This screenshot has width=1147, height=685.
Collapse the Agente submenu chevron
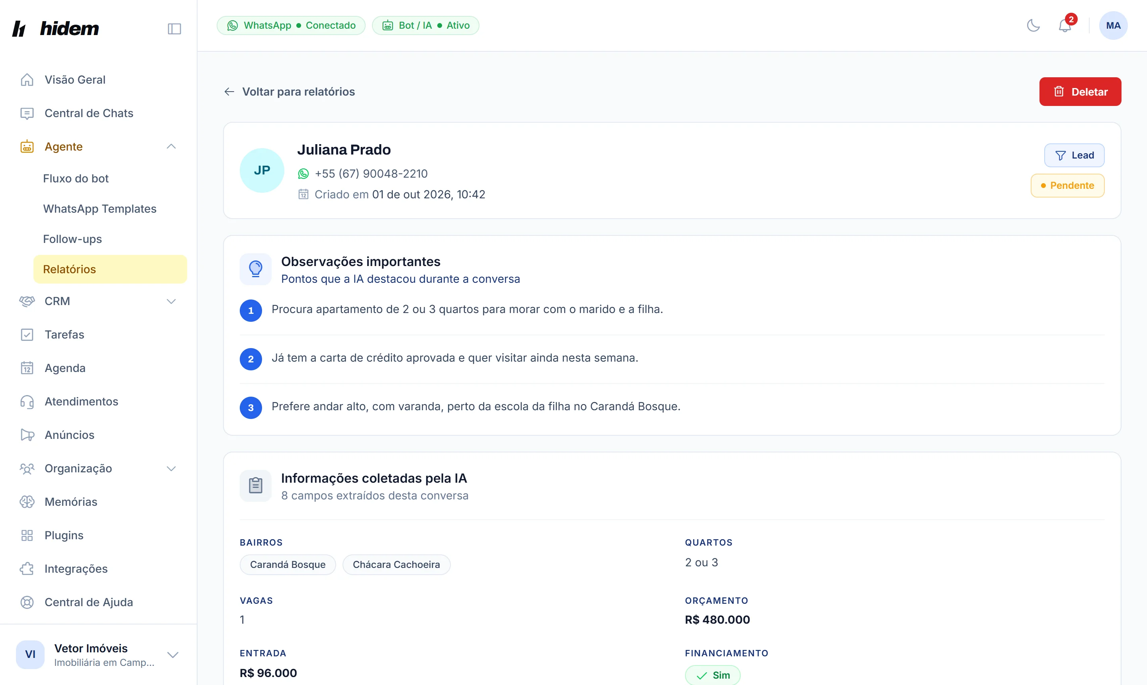171,146
